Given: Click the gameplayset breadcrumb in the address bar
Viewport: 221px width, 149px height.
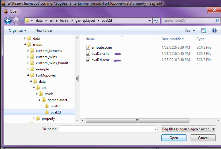Looking at the screenshot, I should (85, 21).
